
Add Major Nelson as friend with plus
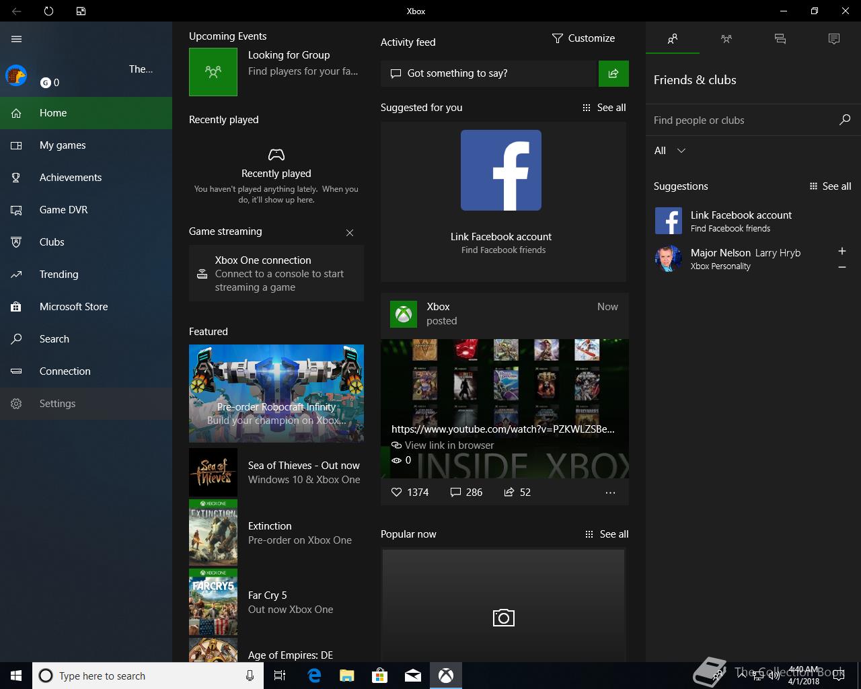coord(842,251)
